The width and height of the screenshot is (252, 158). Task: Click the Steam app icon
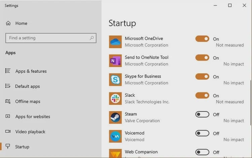(x=115, y=117)
